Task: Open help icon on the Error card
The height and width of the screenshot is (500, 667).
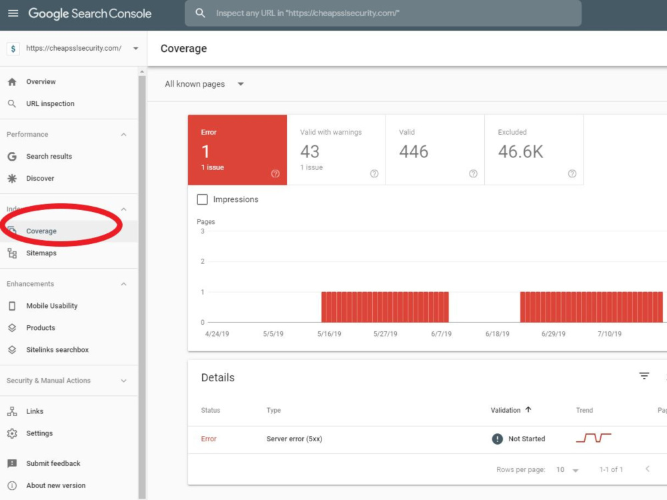Action: [275, 173]
